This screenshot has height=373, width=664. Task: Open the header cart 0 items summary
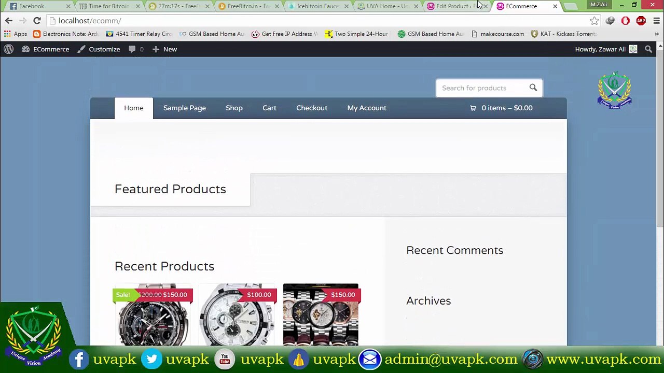(x=501, y=108)
